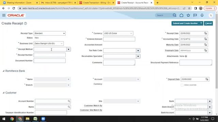Click the Customer Site Match By link
The width and height of the screenshot is (218, 122).
click(x=91, y=110)
